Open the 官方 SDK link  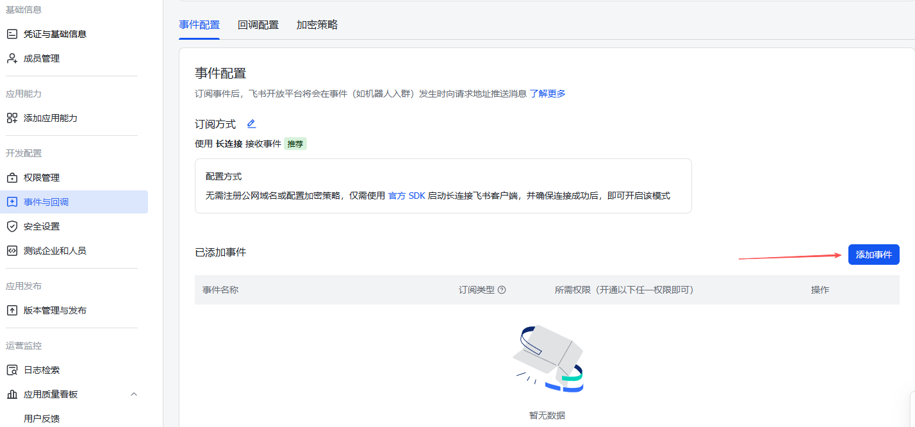coord(406,196)
